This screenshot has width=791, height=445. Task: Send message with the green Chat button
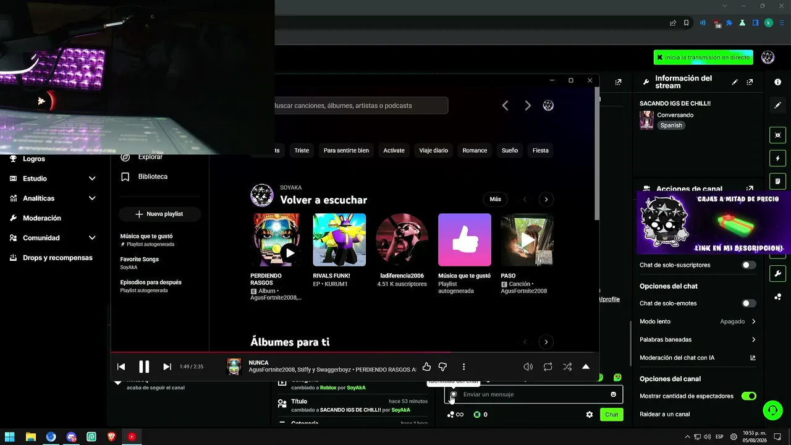point(611,415)
